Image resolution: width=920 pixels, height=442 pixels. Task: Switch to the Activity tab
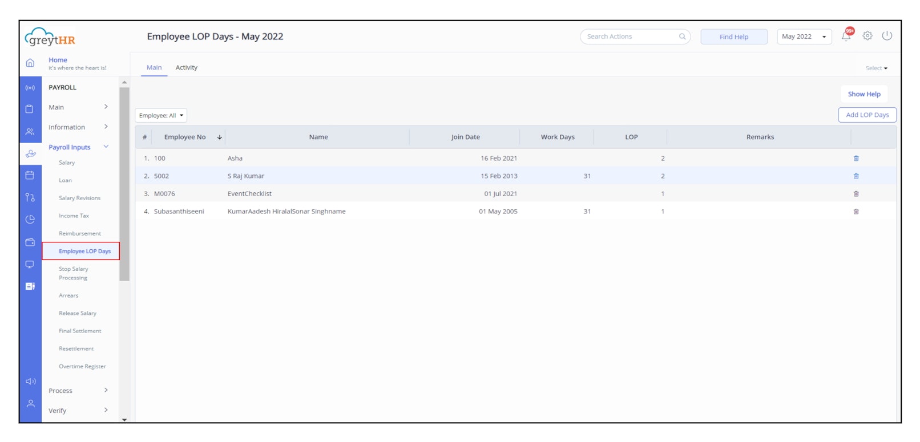[186, 67]
